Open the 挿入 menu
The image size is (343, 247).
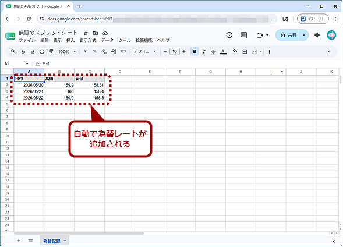[70, 40]
